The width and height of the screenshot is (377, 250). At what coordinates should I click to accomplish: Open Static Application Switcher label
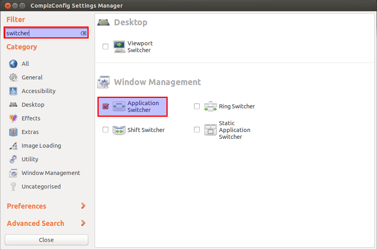click(x=235, y=130)
